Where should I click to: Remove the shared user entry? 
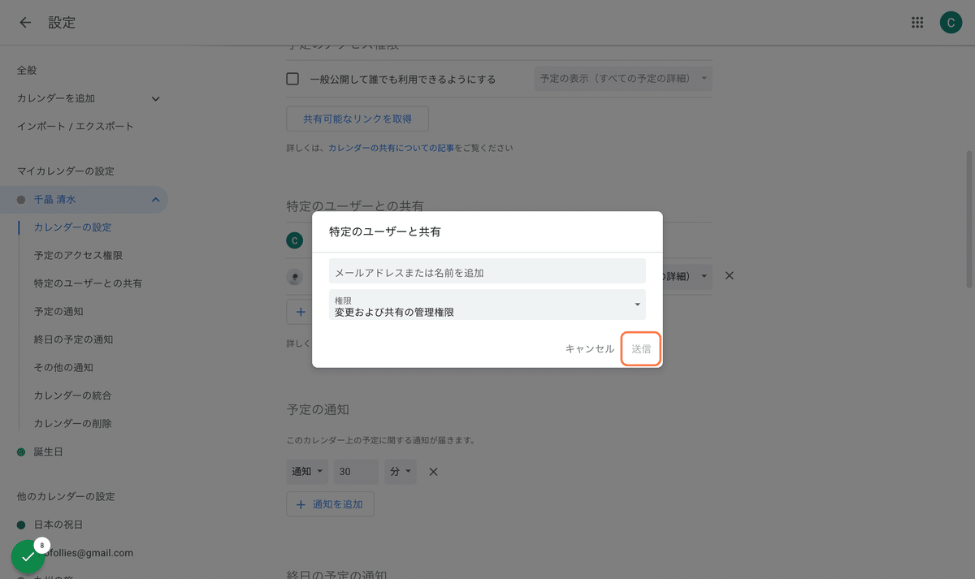(x=729, y=276)
